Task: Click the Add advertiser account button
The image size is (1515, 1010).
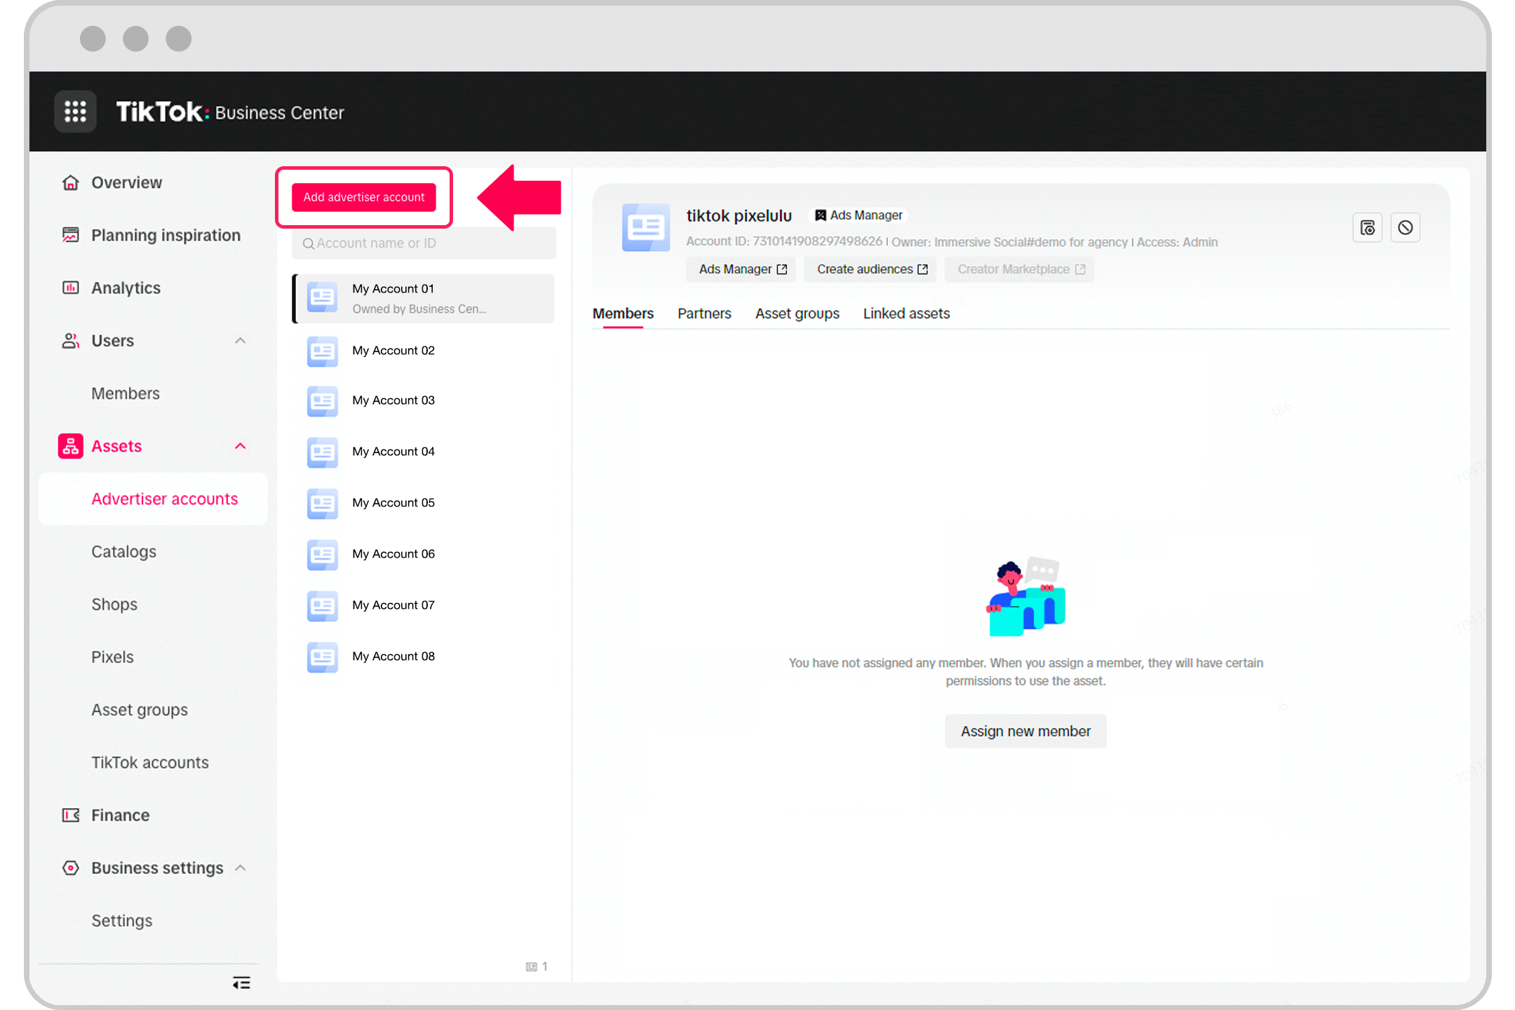Action: pos(363,196)
